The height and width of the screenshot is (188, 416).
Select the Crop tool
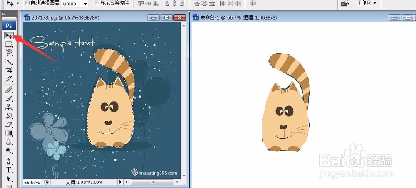point(9,70)
